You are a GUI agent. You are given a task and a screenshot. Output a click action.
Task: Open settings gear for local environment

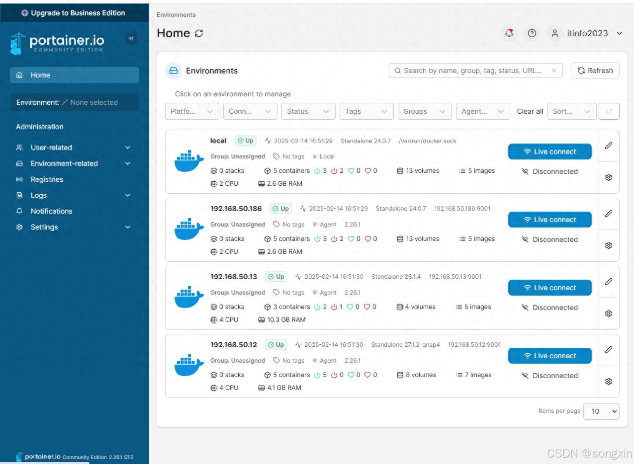[609, 177]
